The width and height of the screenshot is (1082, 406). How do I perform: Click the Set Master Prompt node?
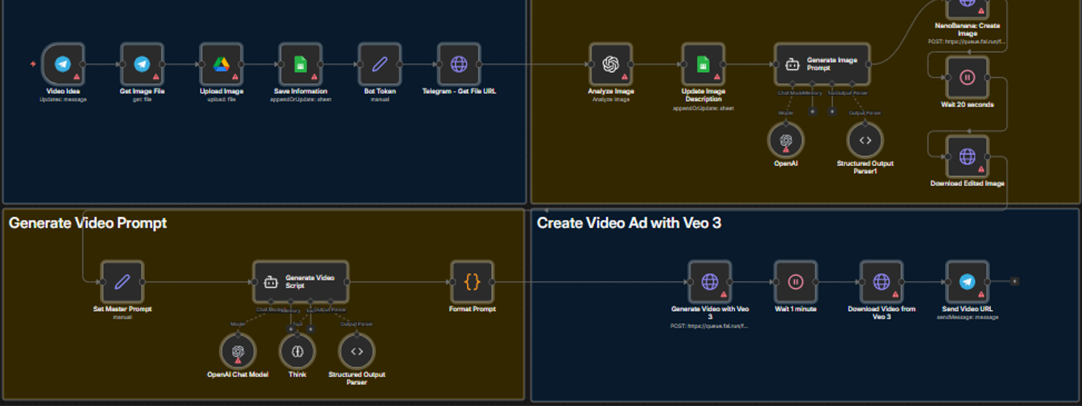[x=122, y=282]
